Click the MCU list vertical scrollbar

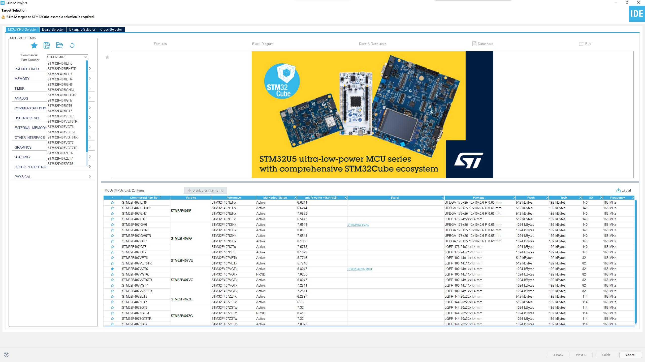[636, 261]
